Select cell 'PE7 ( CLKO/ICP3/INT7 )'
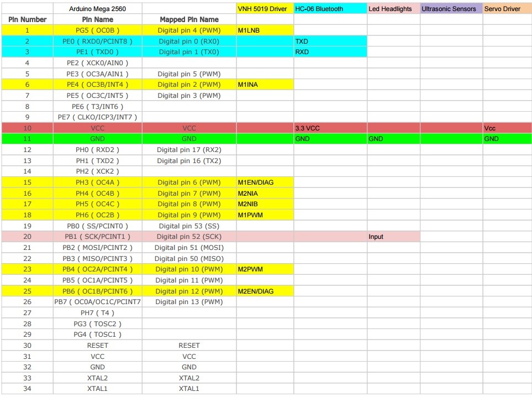This screenshot has height=397, width=532. 97,117
